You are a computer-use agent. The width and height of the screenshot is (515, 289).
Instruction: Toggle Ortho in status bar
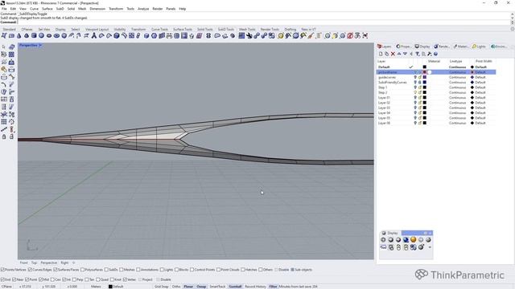click(x=176, y=287)
